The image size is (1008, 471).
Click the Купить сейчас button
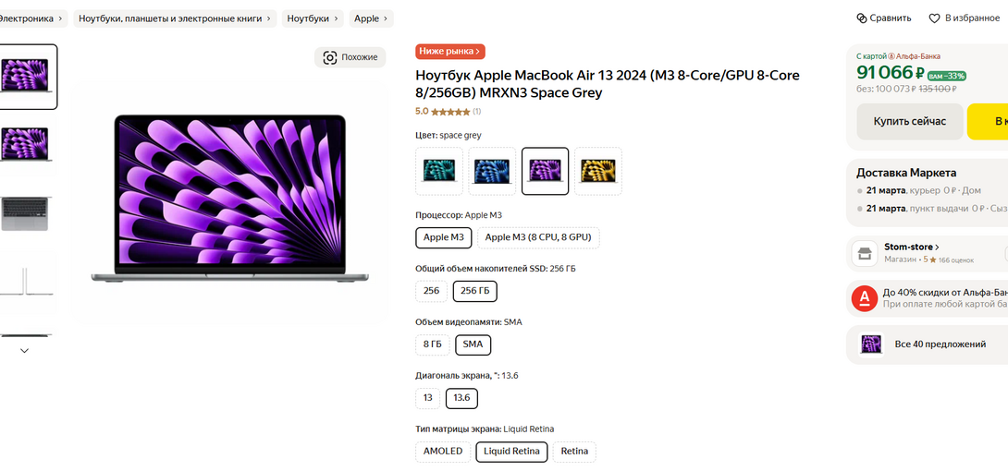910,121
